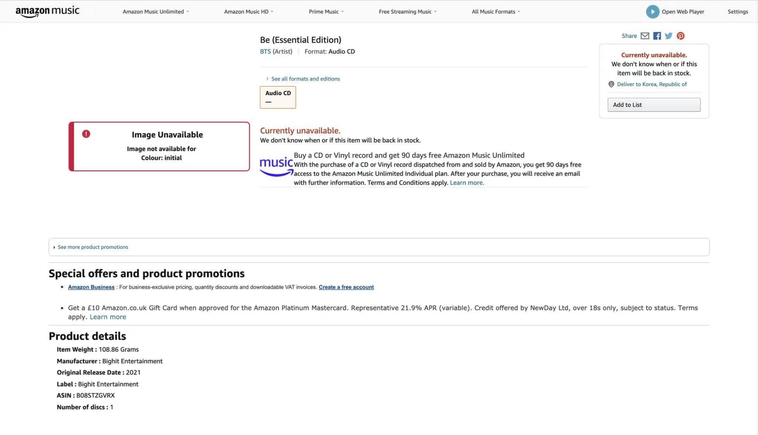The height and width of the screenshot is (435, 758).
Task: Click Learn more about Music Unlimited terms
Action: click(x=466, y=182)
